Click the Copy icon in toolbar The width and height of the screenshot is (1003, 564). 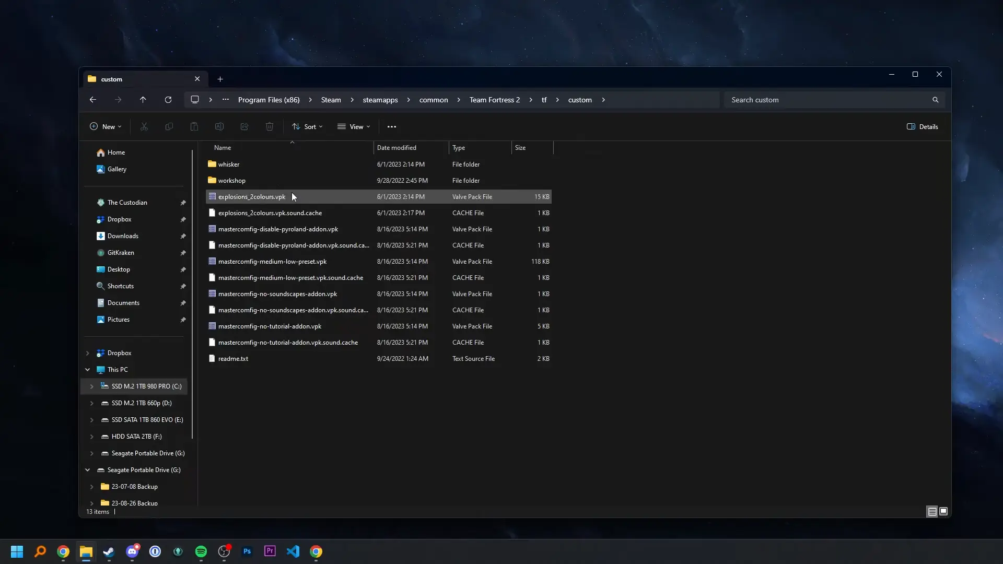coord(169,127)
